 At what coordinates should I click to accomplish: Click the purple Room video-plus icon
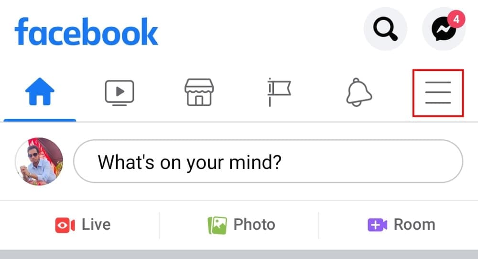377,225
